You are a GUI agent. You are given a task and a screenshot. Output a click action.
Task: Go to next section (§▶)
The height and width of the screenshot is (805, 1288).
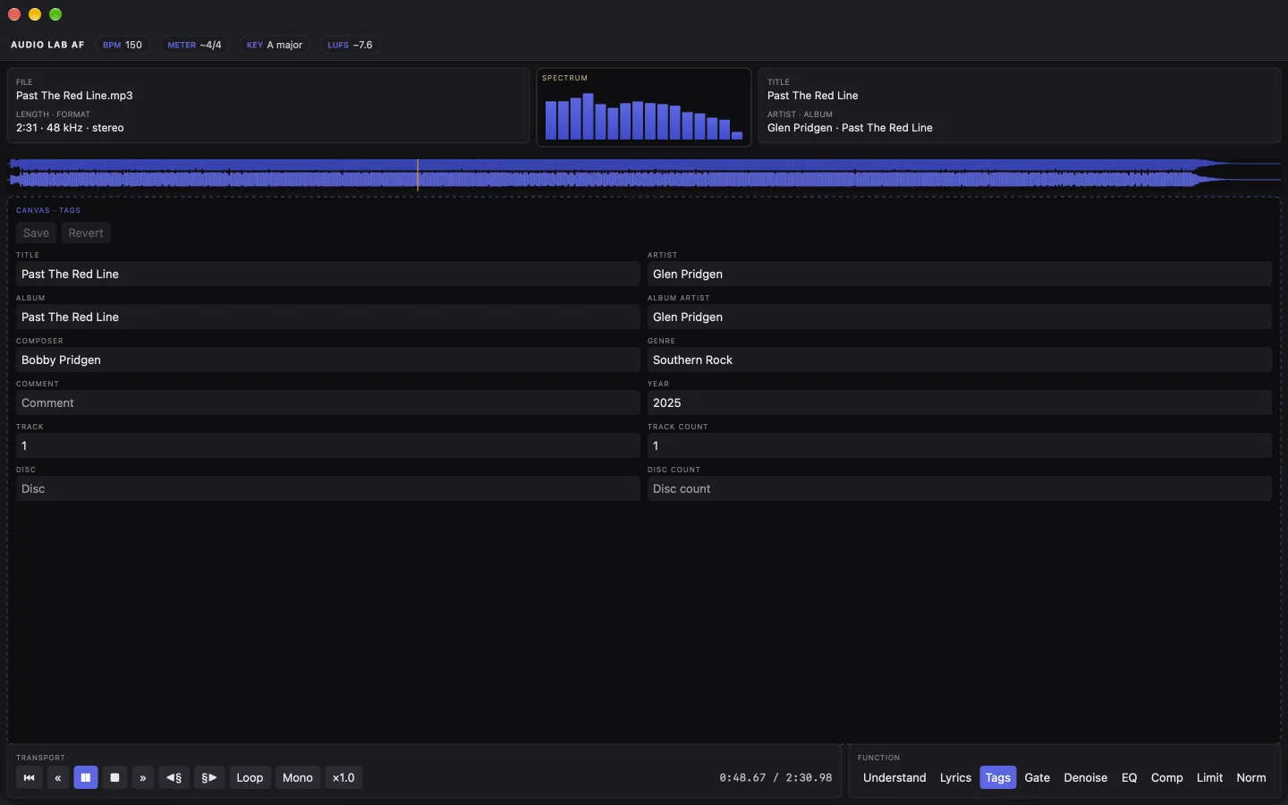coord(209,778)
